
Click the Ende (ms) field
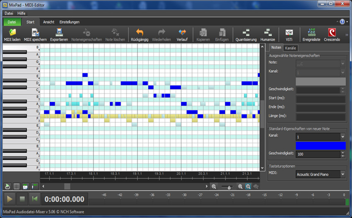pos(321,108)
